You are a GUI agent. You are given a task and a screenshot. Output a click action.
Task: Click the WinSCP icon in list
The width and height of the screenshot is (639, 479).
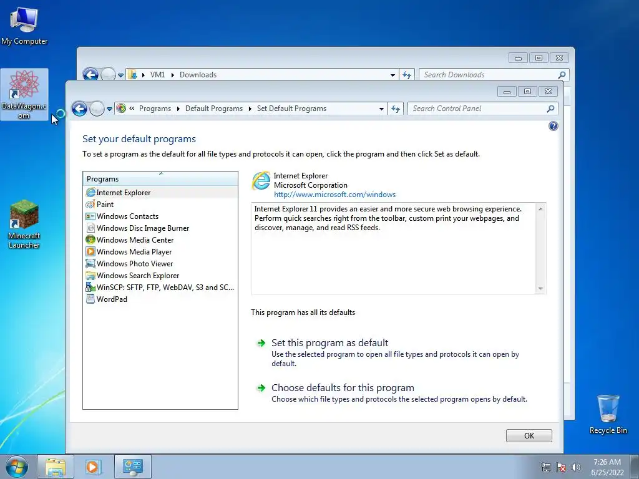(x=90, y=287)
